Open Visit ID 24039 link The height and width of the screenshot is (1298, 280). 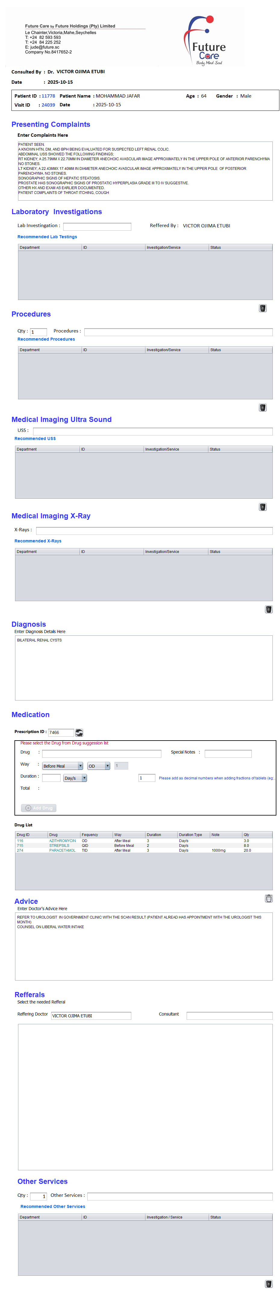click(48, 105)
